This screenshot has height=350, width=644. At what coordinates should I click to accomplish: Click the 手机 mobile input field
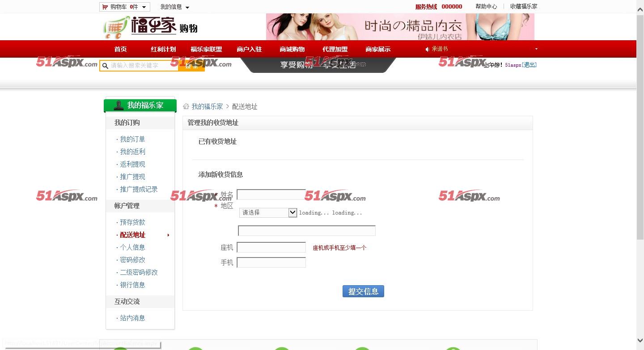tap(271, 262)
